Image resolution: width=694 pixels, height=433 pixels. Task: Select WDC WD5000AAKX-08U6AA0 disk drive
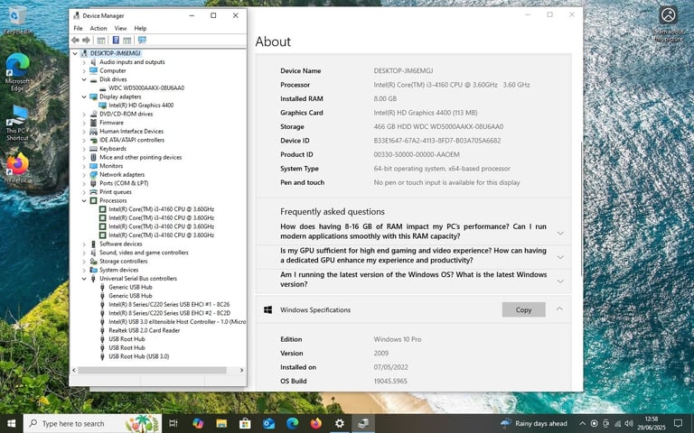point(146,88)
